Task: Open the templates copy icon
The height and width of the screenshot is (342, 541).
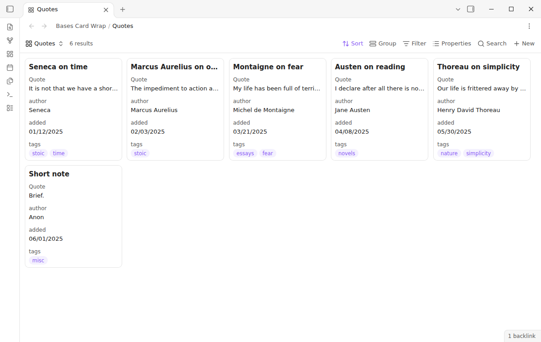Action: (x=10, y=81)
